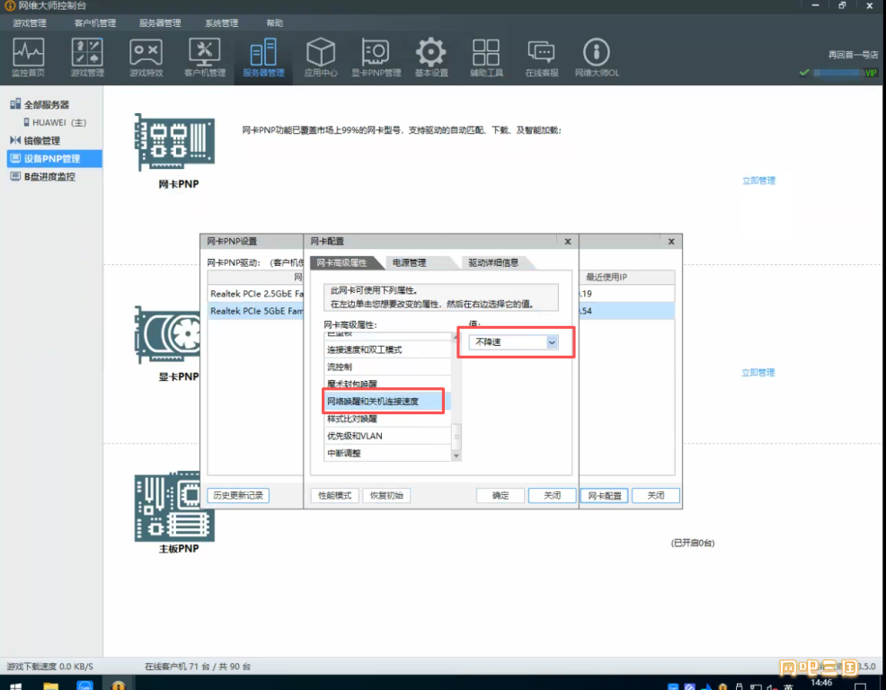
Task: Click 确定 in the 网卡配置 dialog
Action: coord(501,496)
